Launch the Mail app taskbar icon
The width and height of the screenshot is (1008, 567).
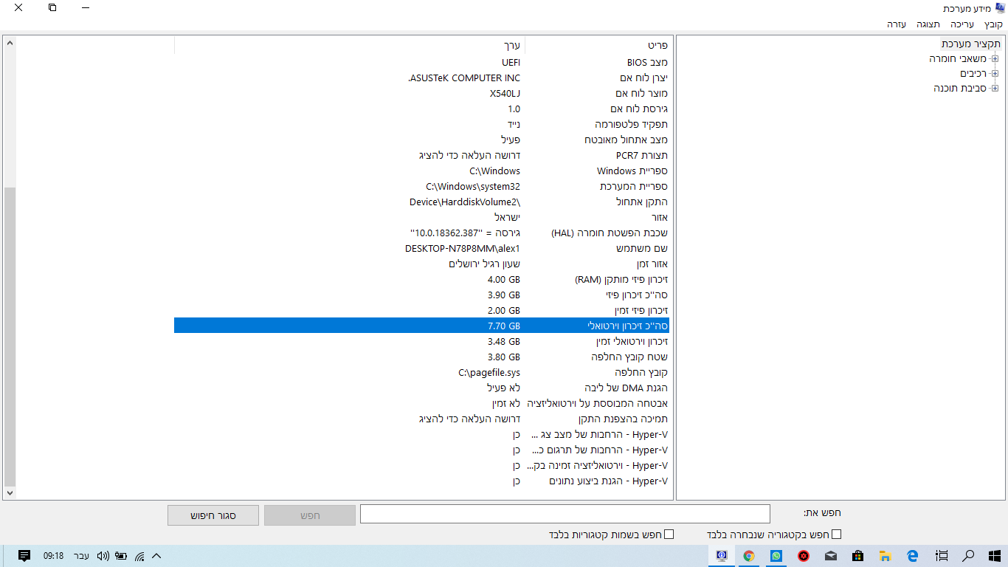tap(830, 556)
